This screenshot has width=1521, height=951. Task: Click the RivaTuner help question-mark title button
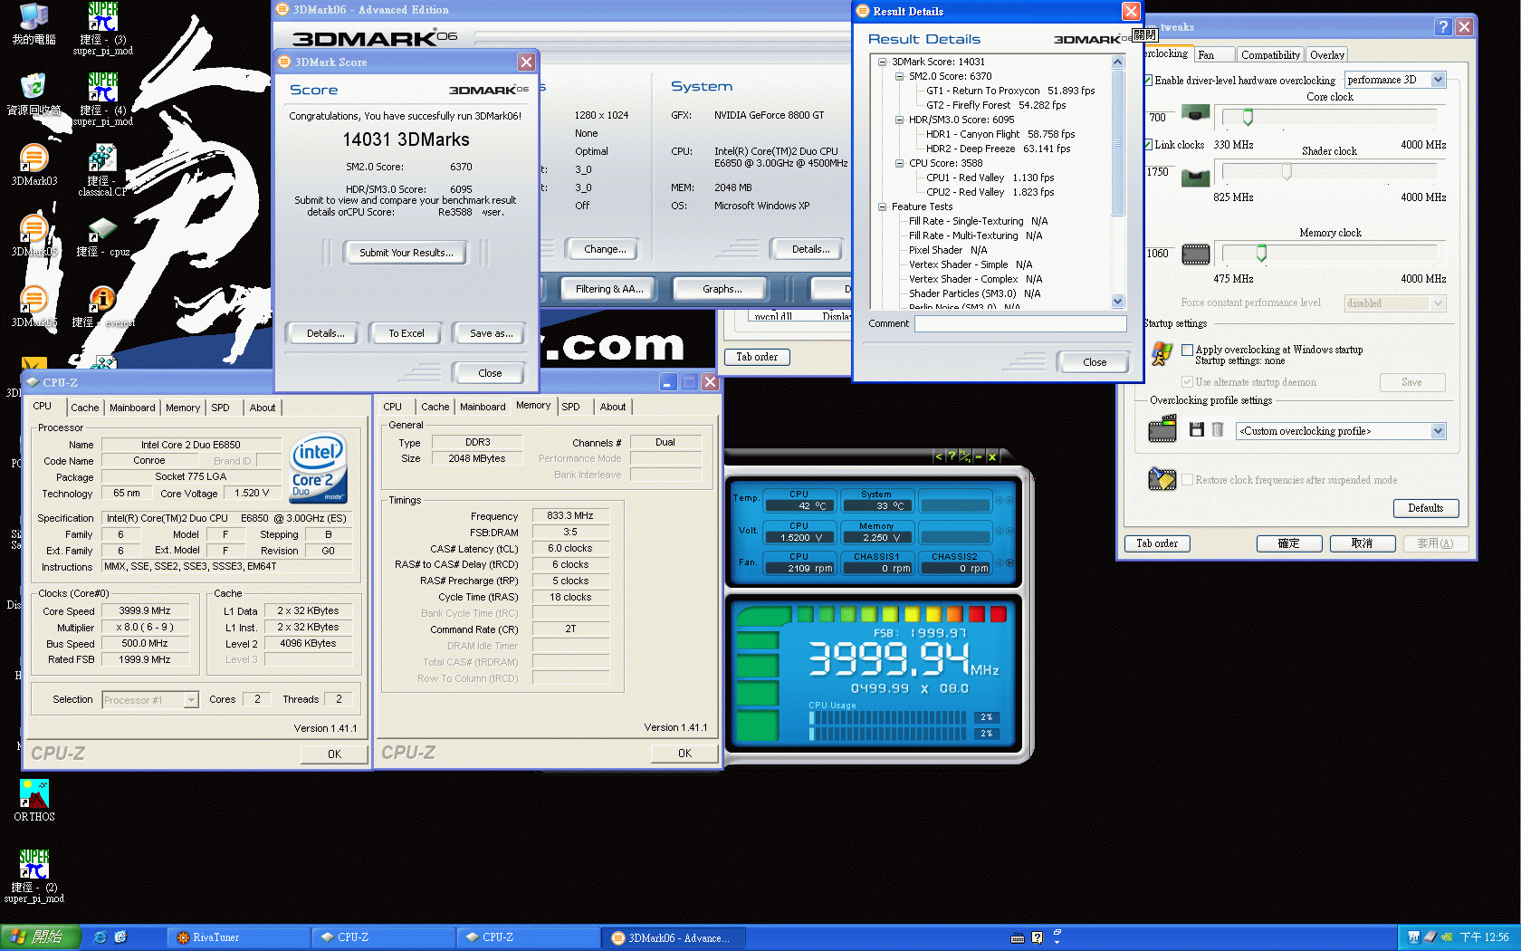[x=1443, y=27]
